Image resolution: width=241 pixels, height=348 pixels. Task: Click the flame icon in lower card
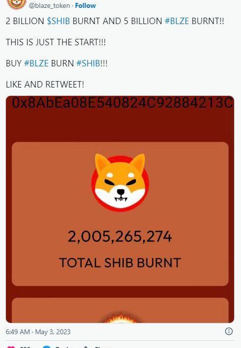(121, 317)
